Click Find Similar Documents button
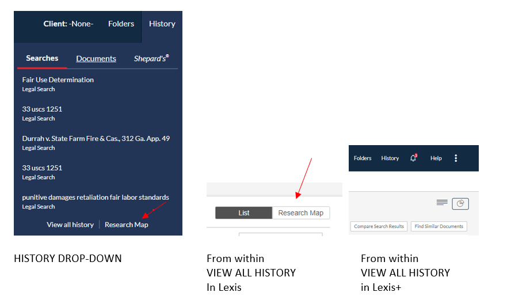The width and height of the screenshot is (511, 296). (439, 226)
